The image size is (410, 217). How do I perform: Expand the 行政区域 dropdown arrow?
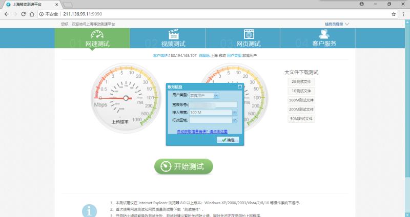click(235, 120)
